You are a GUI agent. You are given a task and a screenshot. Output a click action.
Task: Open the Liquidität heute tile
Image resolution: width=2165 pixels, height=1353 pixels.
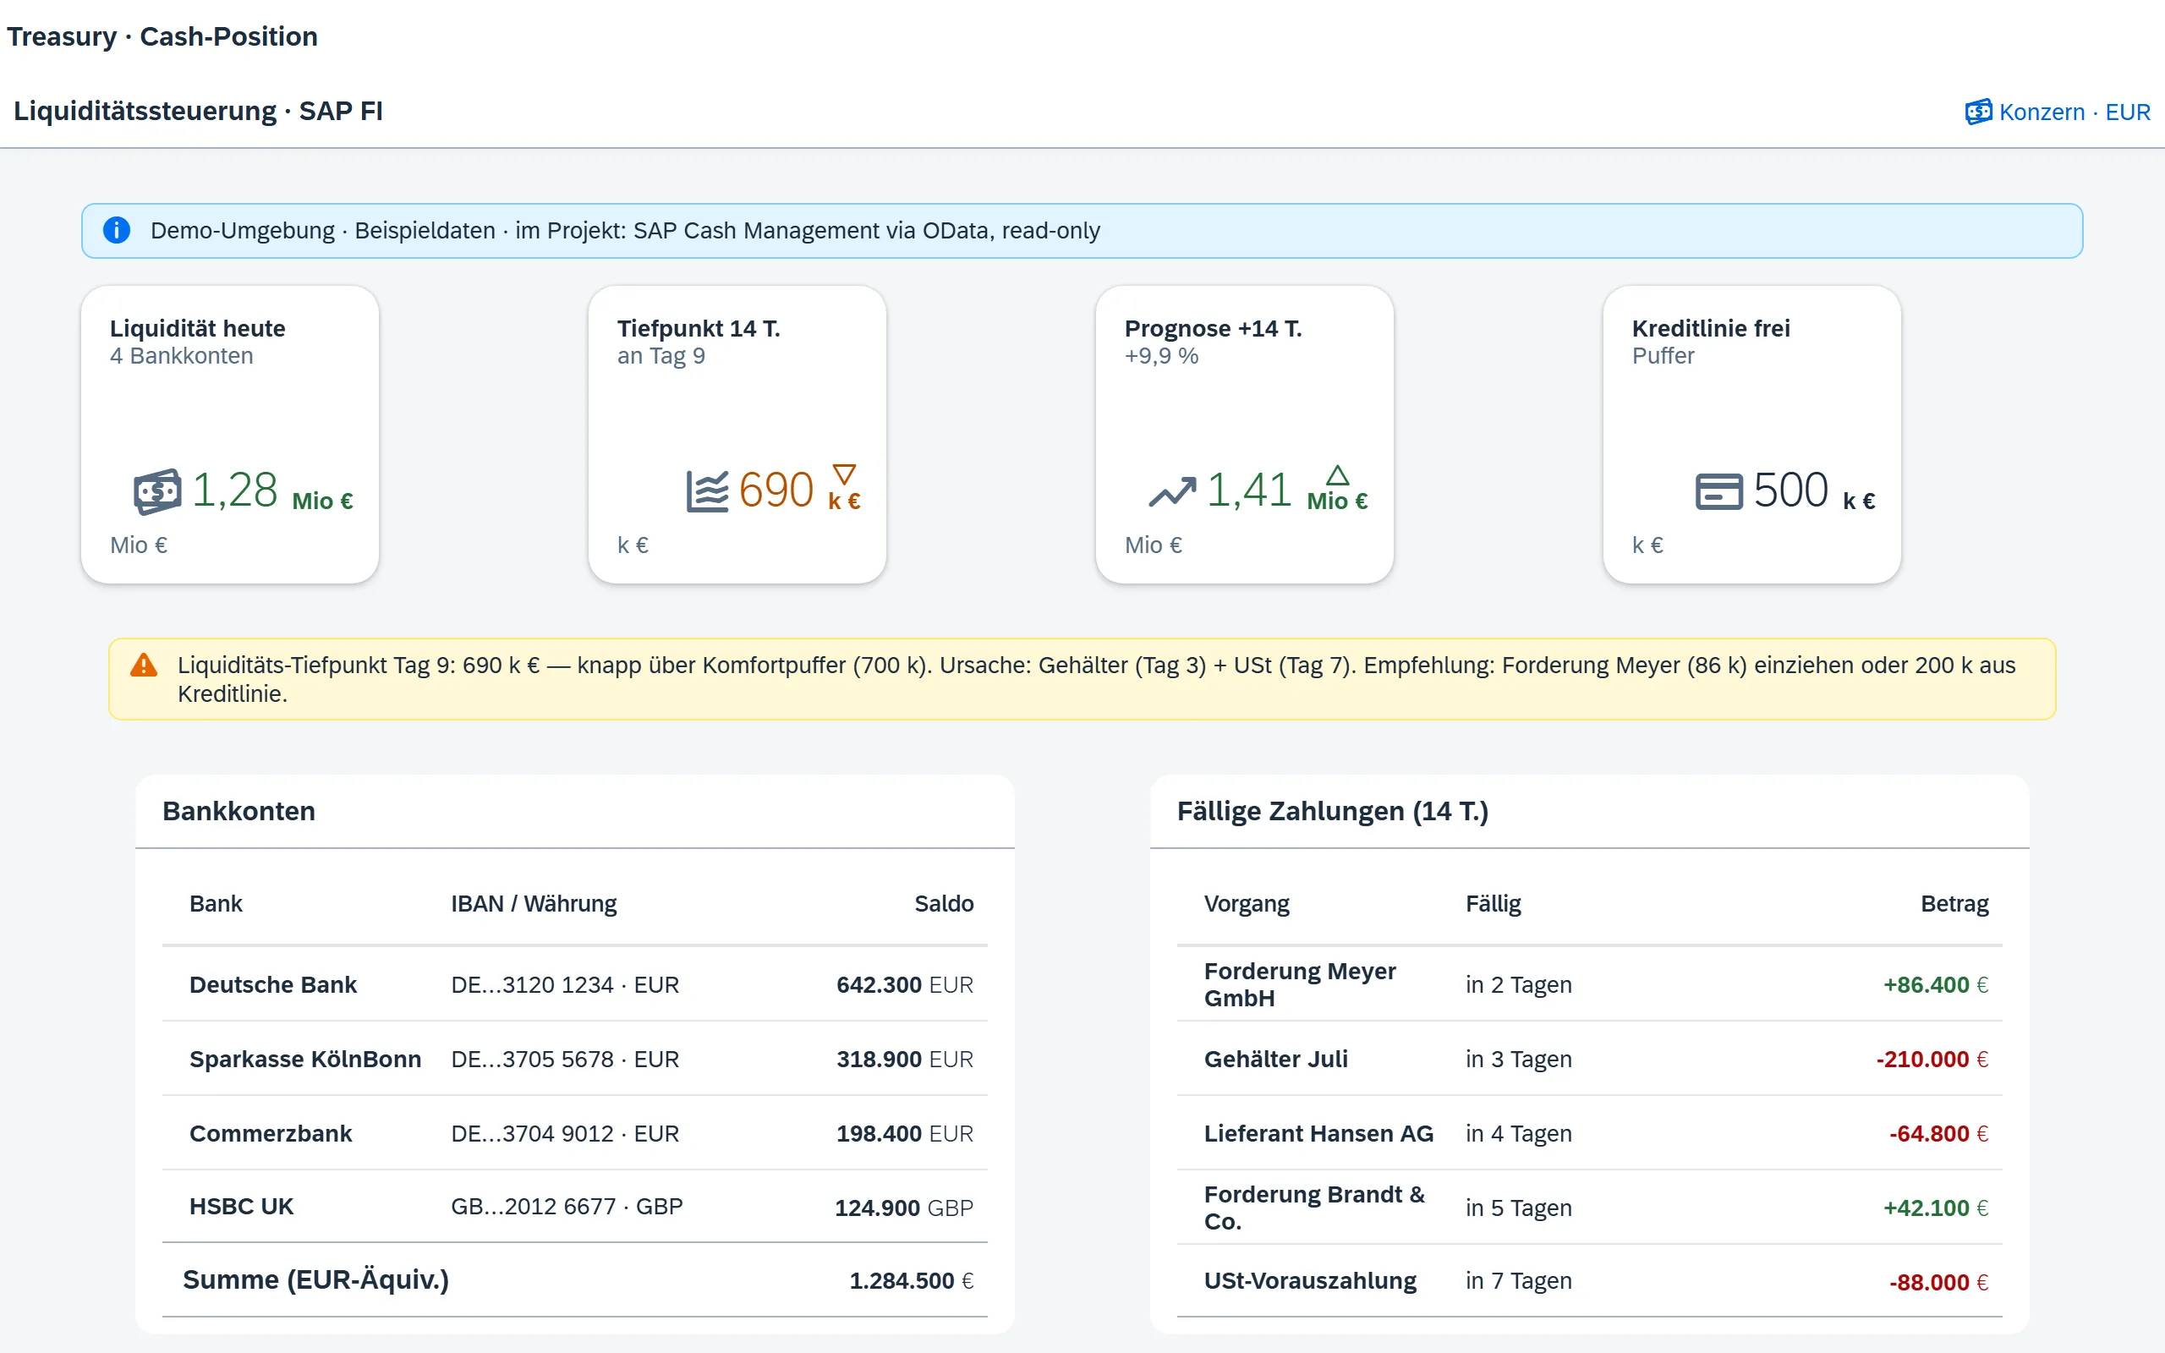coord(230,435)
